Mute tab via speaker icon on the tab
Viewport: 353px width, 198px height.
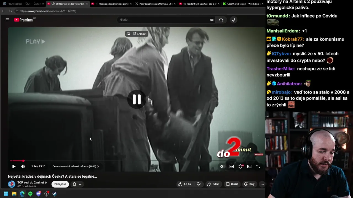[53, 4]
